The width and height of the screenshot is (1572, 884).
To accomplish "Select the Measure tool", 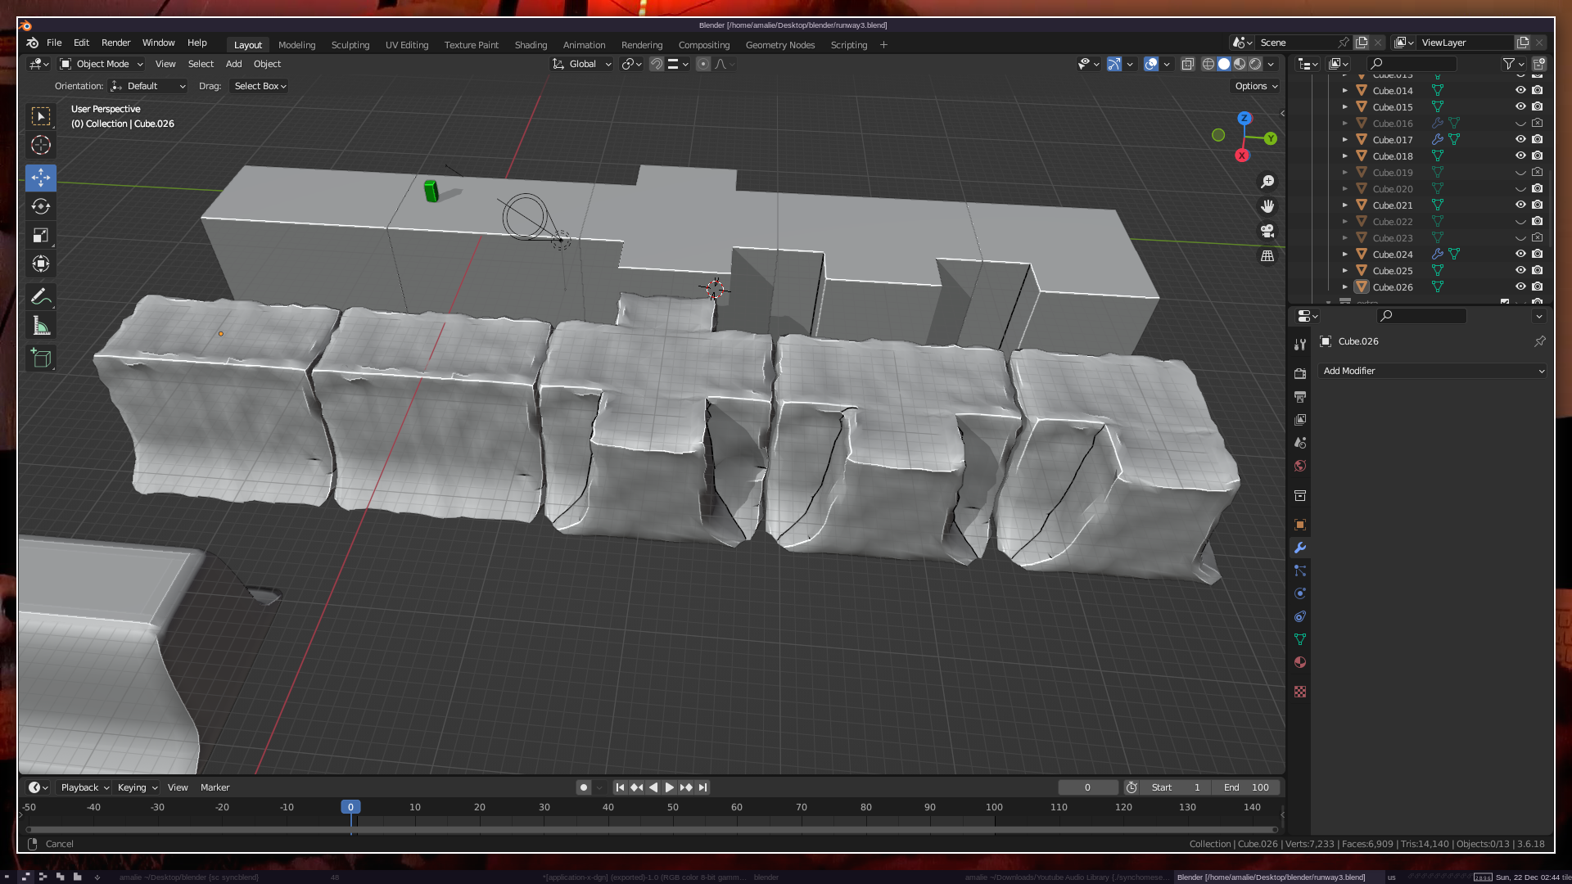I will coord(41,327).
